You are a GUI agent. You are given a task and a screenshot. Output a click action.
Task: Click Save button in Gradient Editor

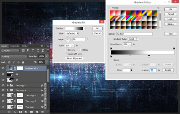[171, 24]
